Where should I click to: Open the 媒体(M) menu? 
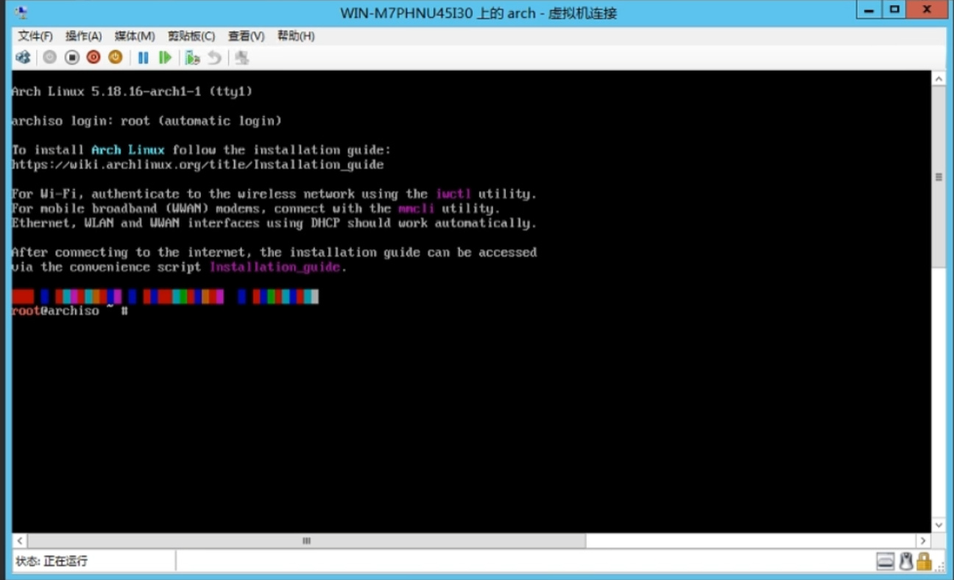pyautogui.click(x=135, y=36)
